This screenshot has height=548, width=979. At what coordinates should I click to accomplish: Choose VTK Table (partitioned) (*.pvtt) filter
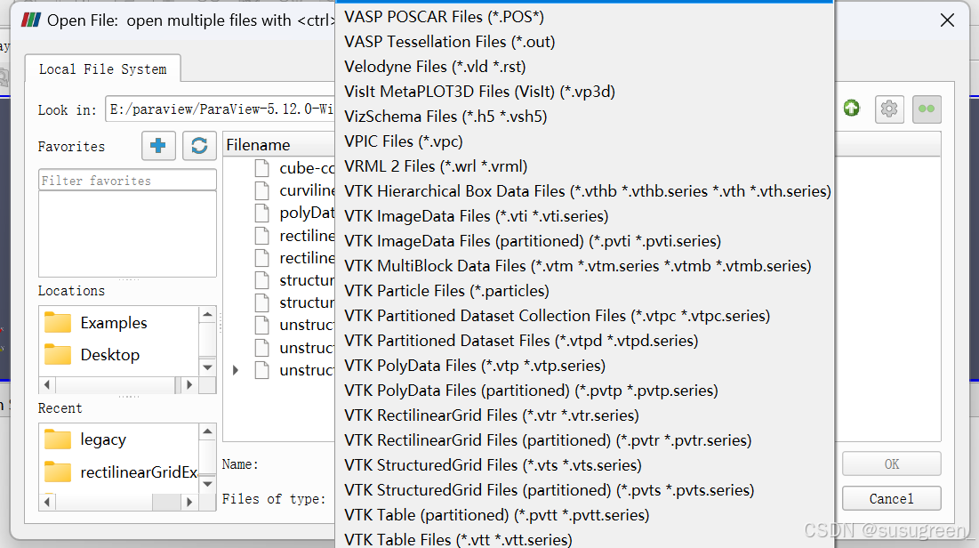(584, 515)
